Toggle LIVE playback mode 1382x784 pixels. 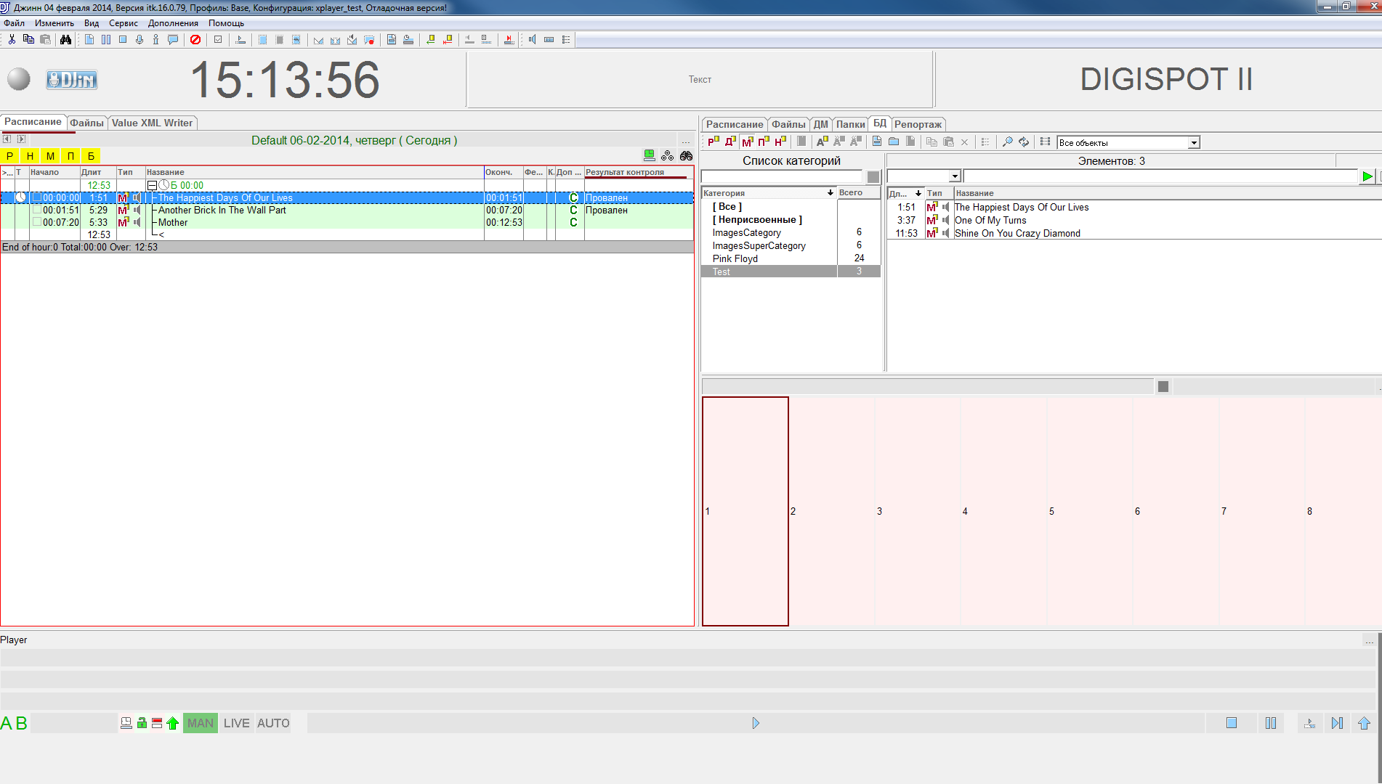tap(237, 723)
